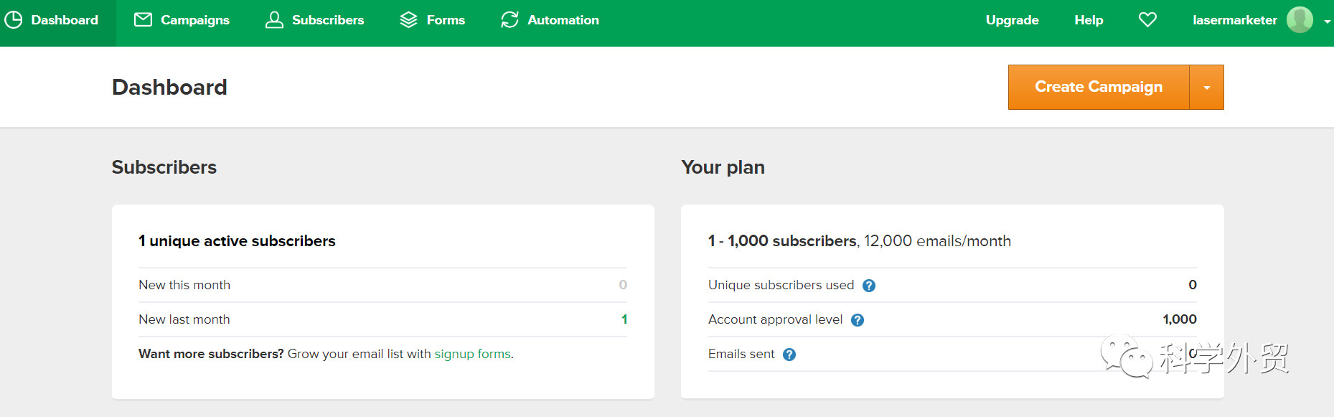Screen dimensions: 1334x417
Task: Show the Emails sent help tooltip
Action: pyautogui.click(x=789, y=355)
